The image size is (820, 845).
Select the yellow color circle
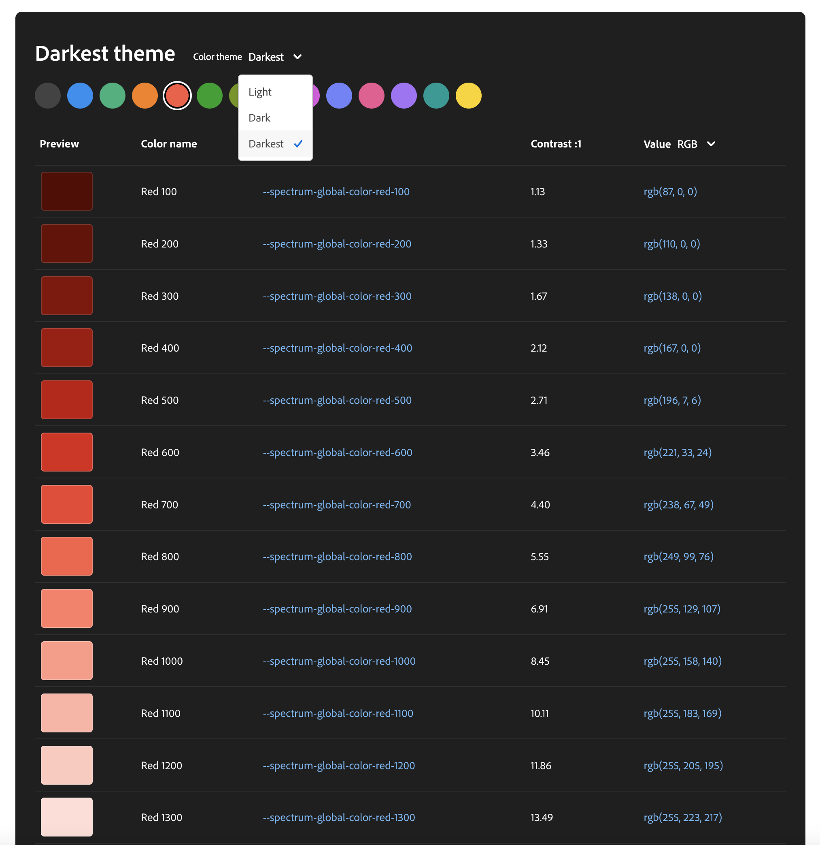[469, 96]
